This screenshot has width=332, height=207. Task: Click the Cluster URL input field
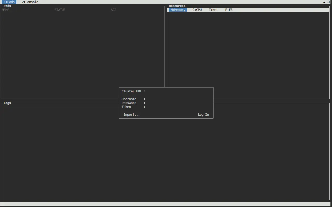click(x=179, y=91)
